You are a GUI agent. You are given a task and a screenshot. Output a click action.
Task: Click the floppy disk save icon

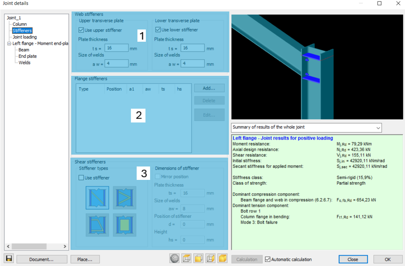[9, 258]
